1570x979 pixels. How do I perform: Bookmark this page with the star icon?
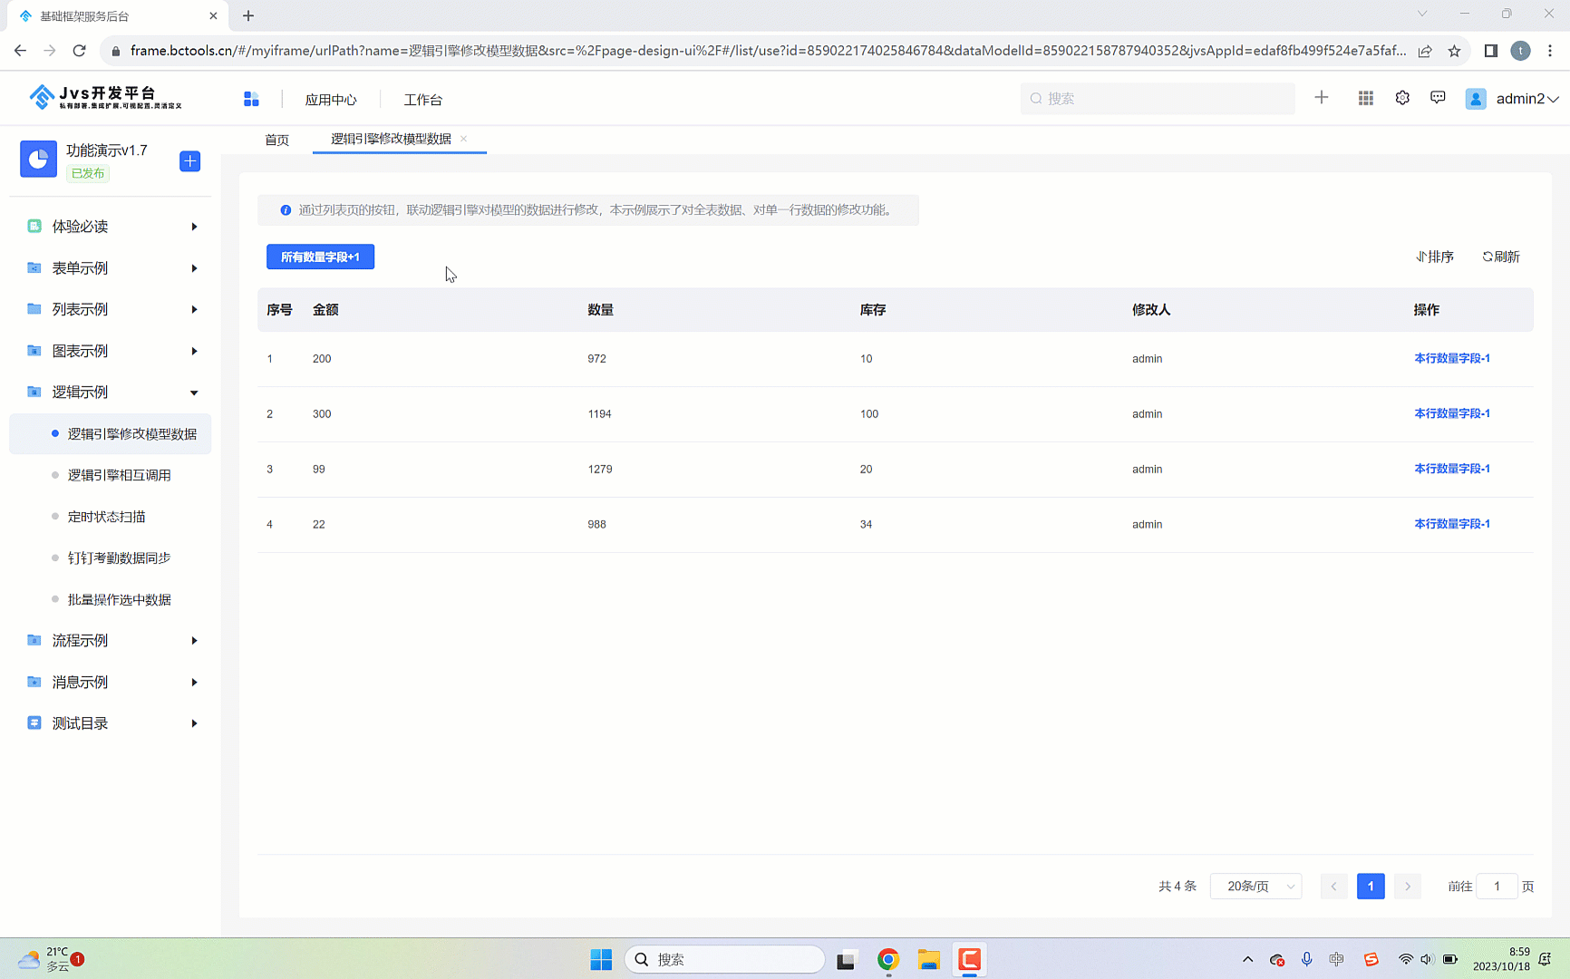pyautogui.click(x=1454, y=51)
